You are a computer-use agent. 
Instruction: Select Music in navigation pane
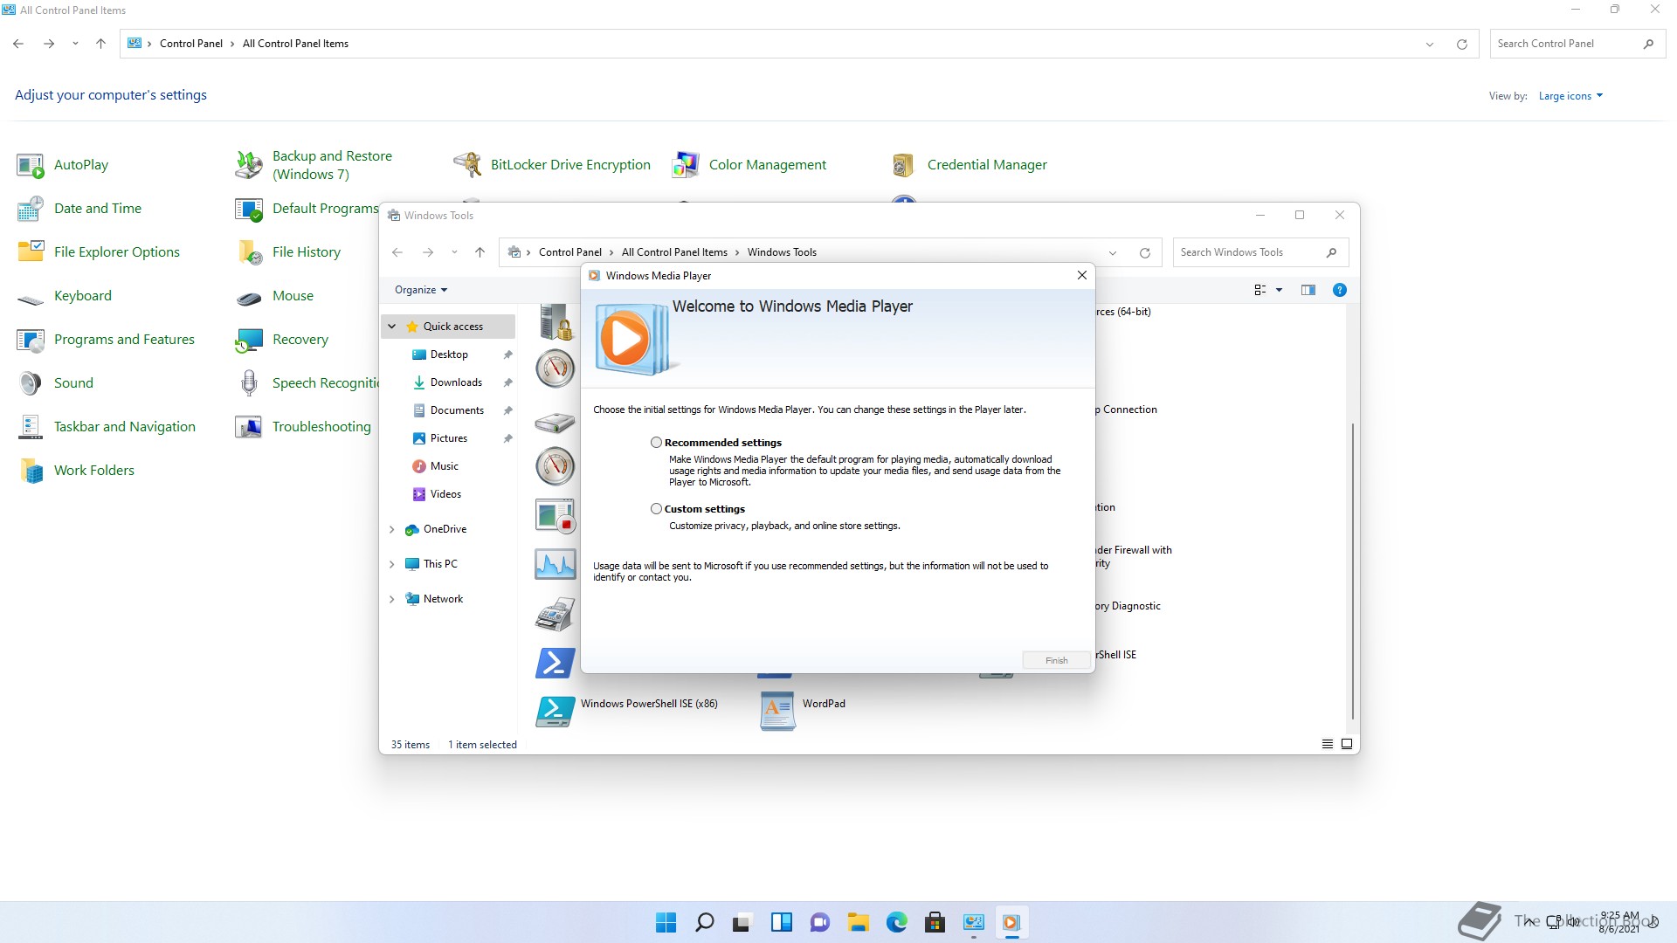(445, 466)
